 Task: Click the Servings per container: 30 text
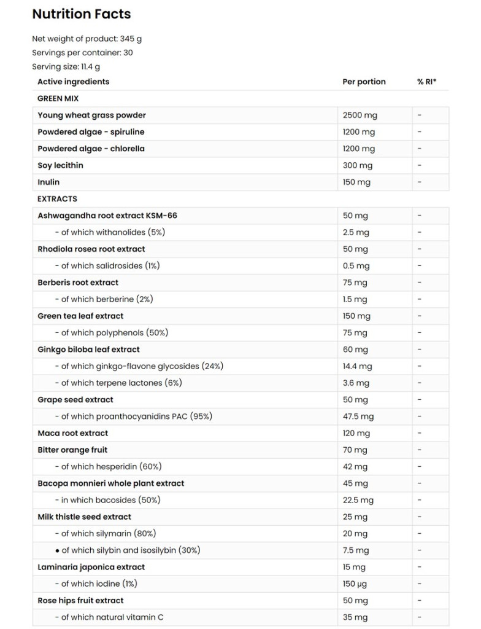point(82,53)
